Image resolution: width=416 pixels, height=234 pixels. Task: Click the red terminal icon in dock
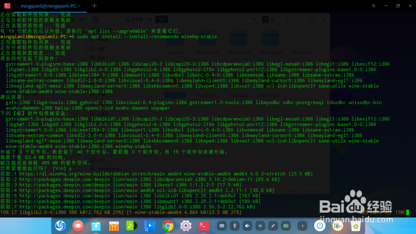point(204,226)
